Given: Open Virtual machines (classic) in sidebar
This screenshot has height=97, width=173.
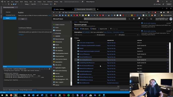Looking at the screenshot, I should tap(61, 53).
